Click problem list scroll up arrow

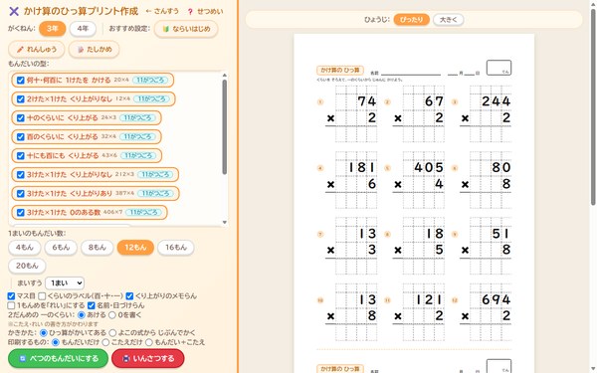[225, 75]
